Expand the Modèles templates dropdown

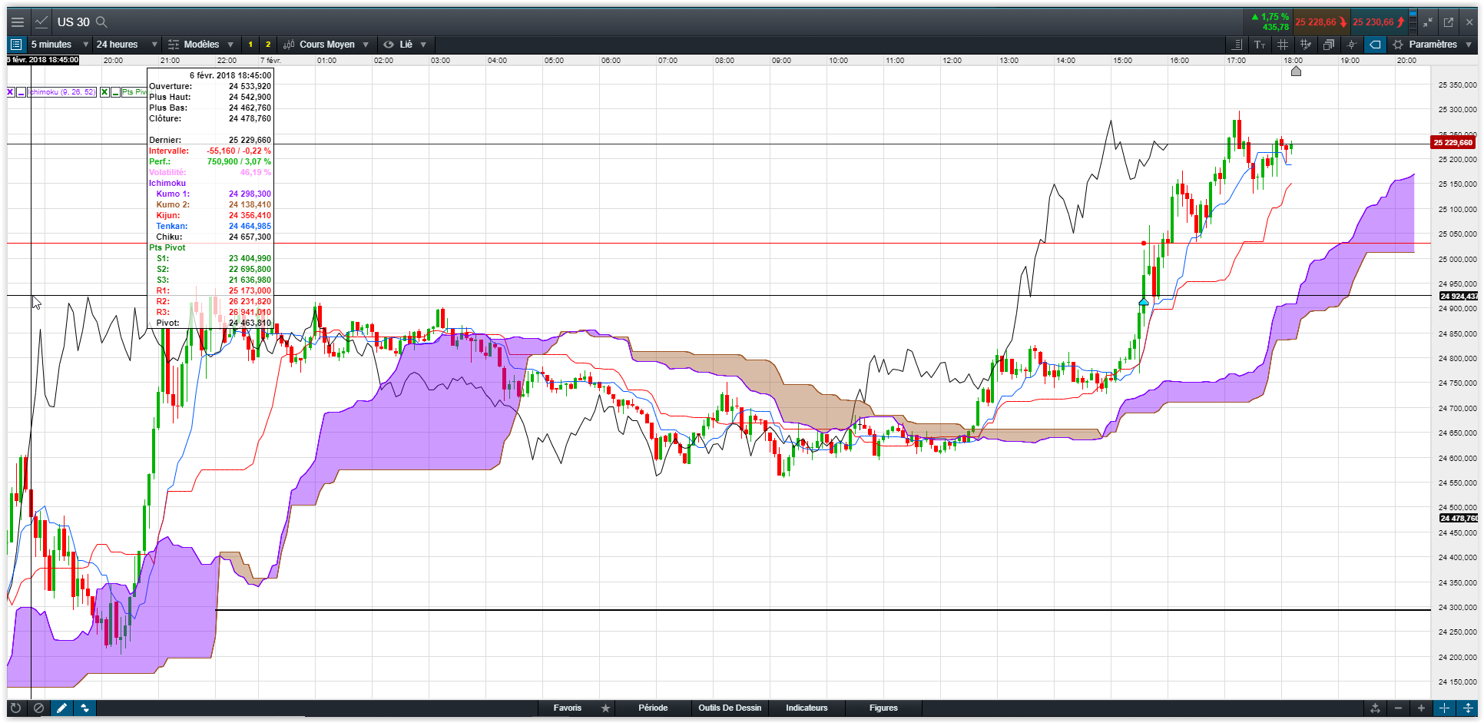coord(200,45)
